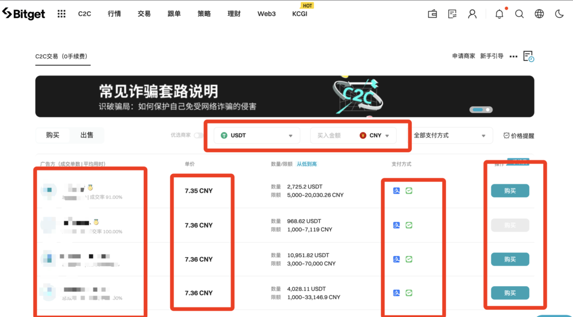Open the C2C order history icon

click(528, 56)
